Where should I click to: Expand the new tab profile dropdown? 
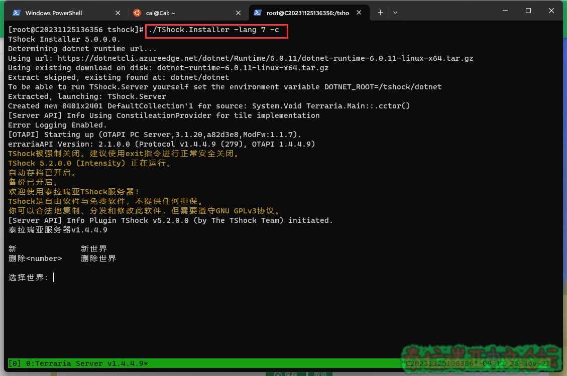pos(395,13)
